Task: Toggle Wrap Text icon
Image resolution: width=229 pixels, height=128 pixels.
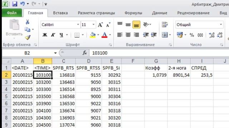Action: click(x=165, y=25)
